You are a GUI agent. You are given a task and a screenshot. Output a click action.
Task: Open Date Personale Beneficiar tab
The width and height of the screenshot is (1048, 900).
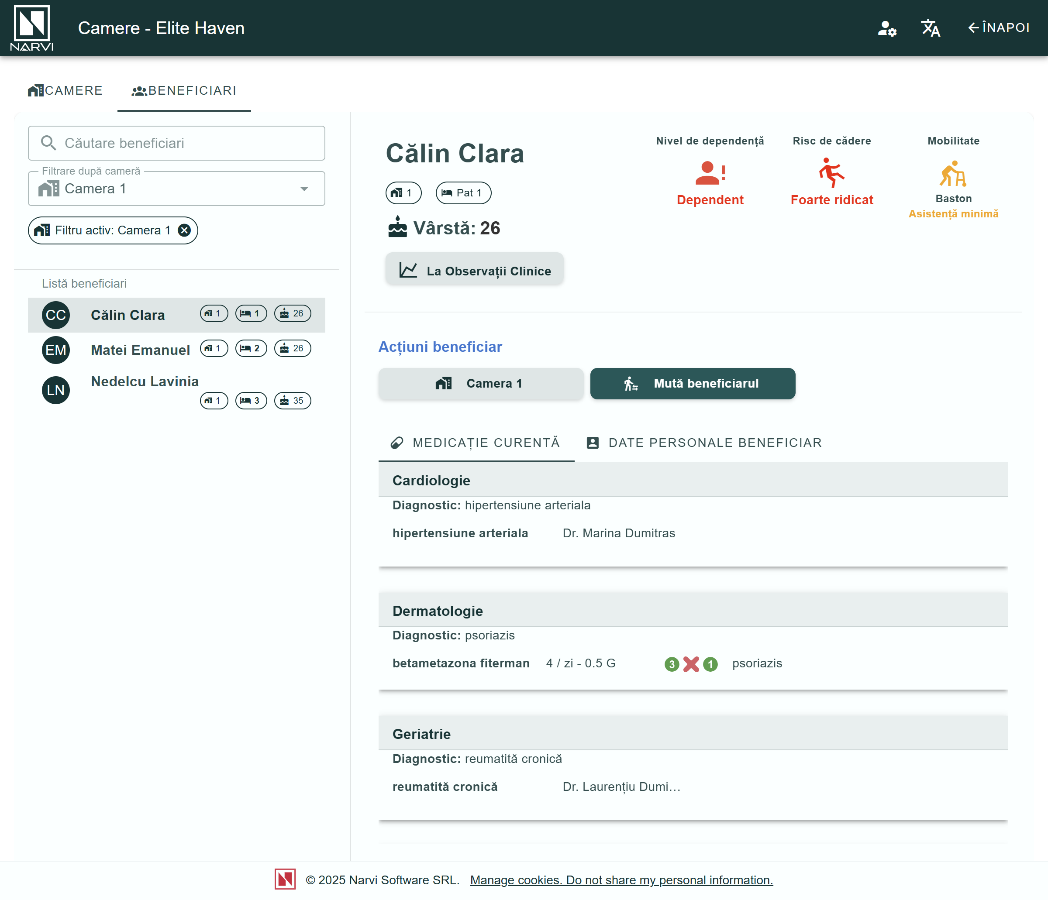[703, 443]
